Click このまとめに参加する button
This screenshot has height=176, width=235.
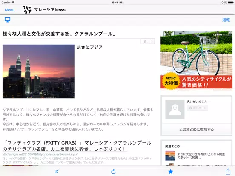[x=196, y=129]
